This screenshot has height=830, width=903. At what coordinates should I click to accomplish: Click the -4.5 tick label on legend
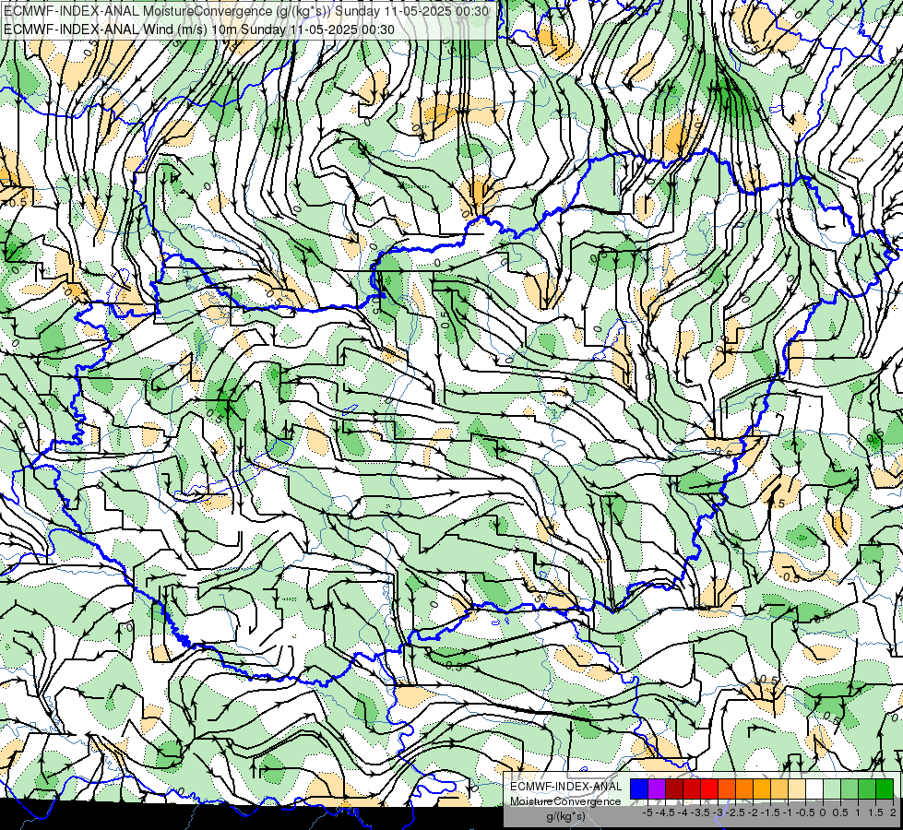665,812
